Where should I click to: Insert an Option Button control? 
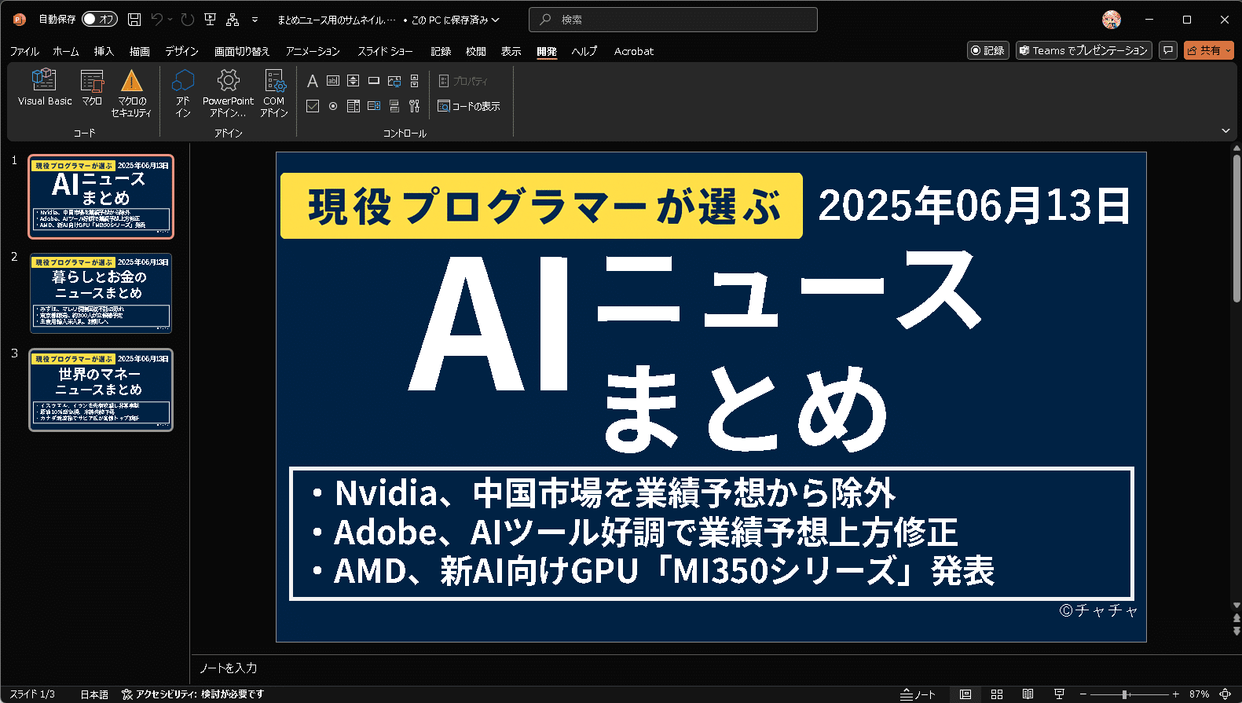333,106
